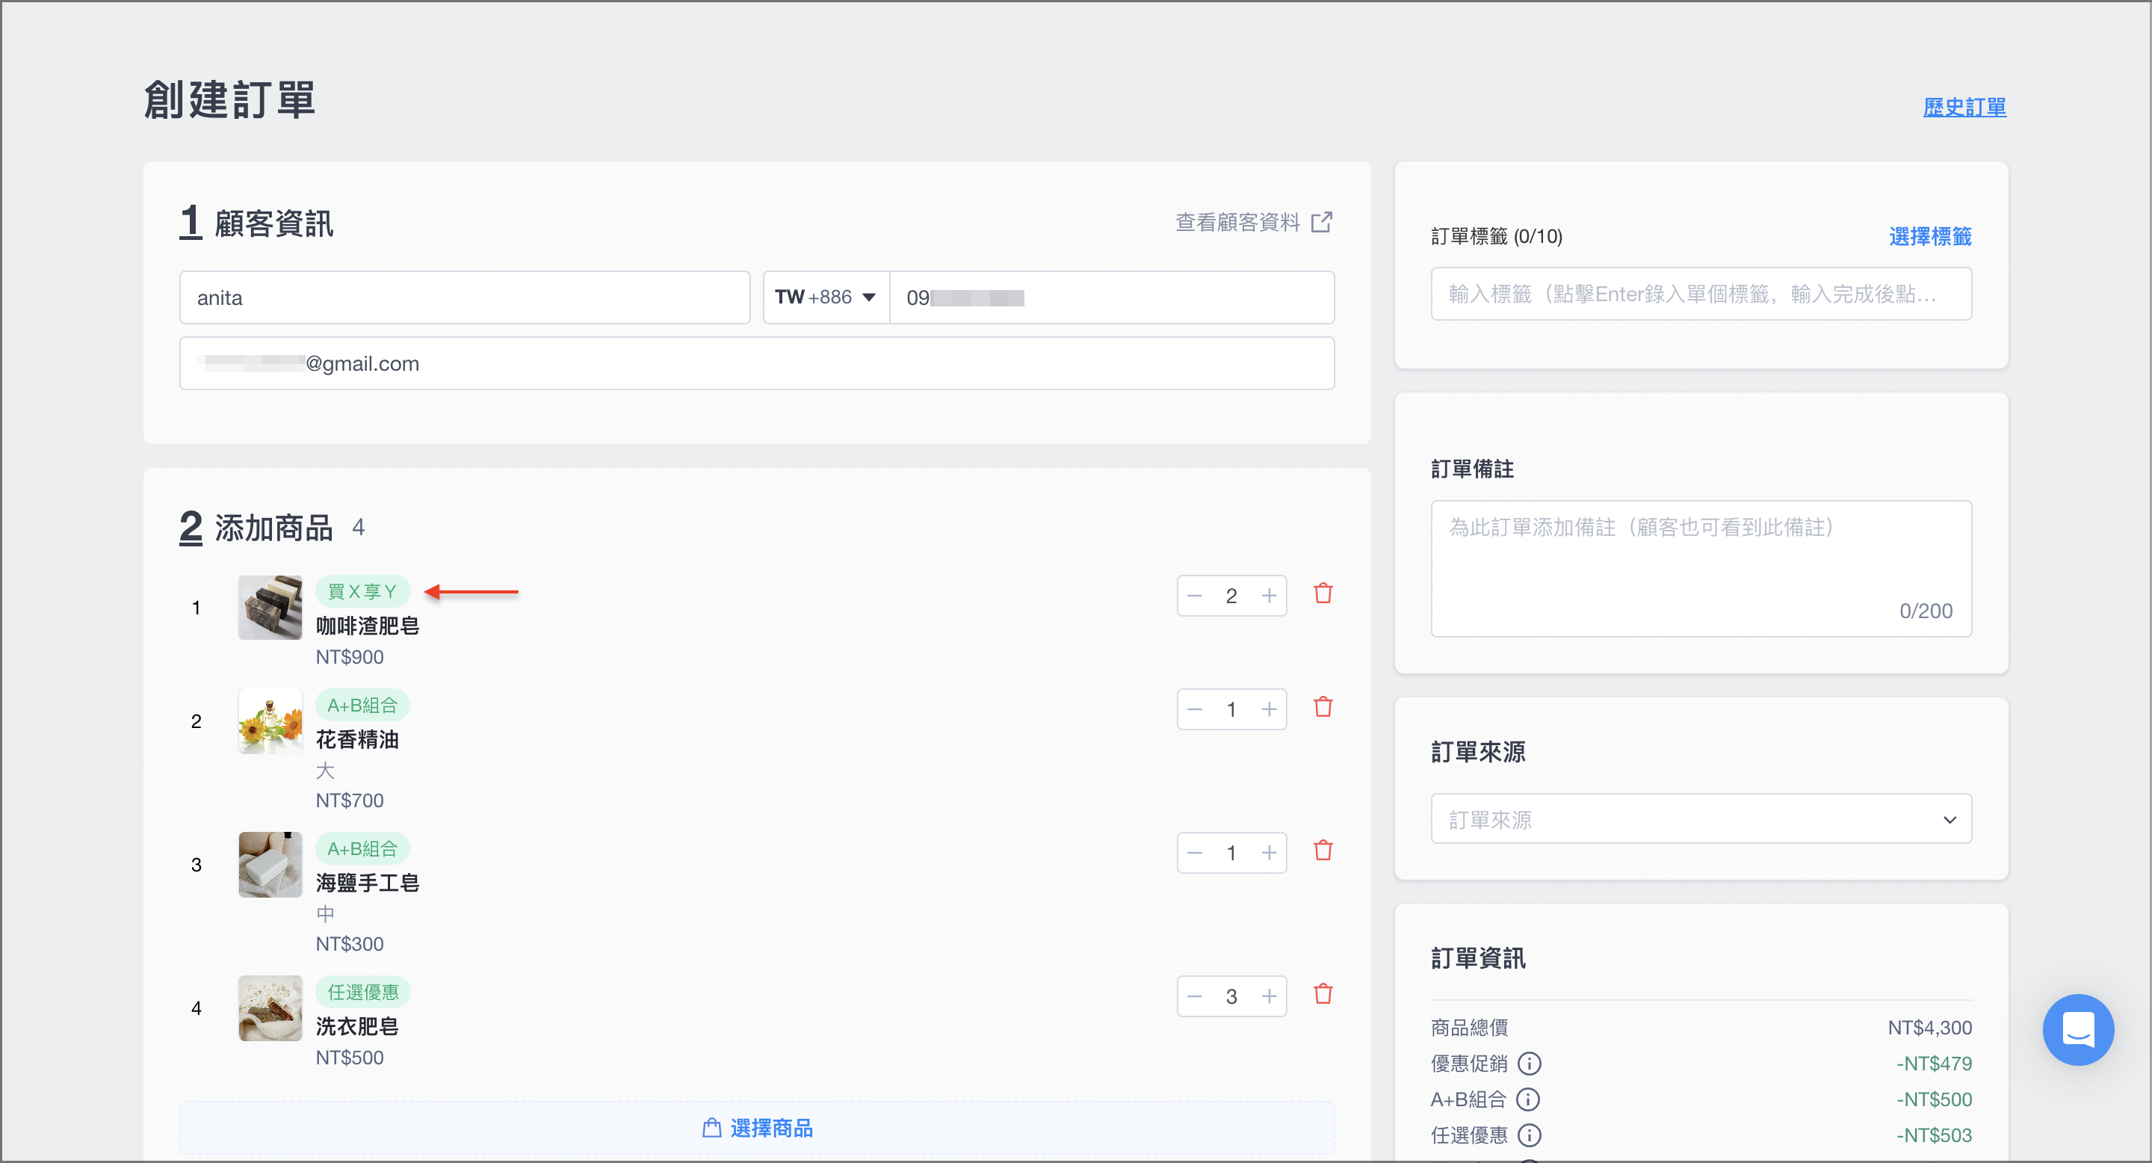Click the 任選優惠 discount -NT$503

pos(1933,1135)
